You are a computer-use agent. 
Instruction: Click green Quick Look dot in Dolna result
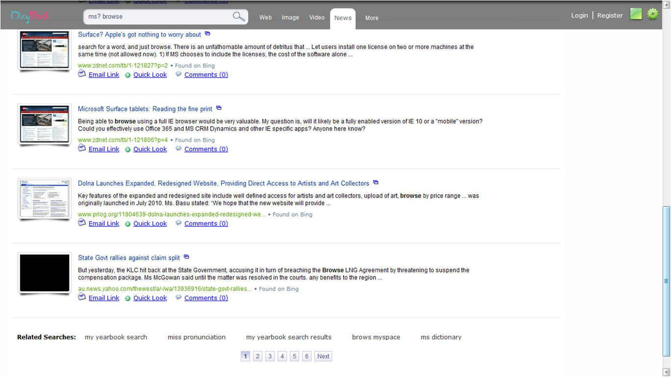click(127, 224)
